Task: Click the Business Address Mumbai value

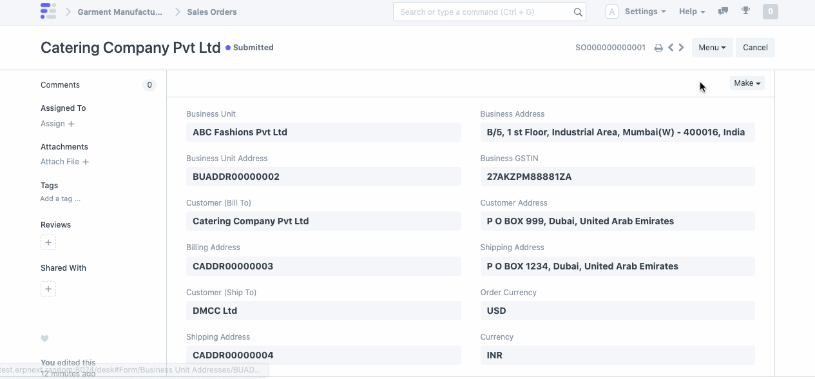Action: tap(617, 132)
